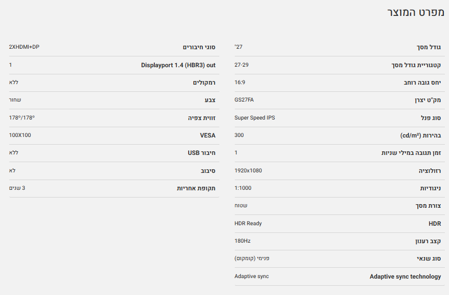This screenshot has height=295, width=449.
Task: Click the 1:1000 contrast value
Action: click(x=243, y=188)
